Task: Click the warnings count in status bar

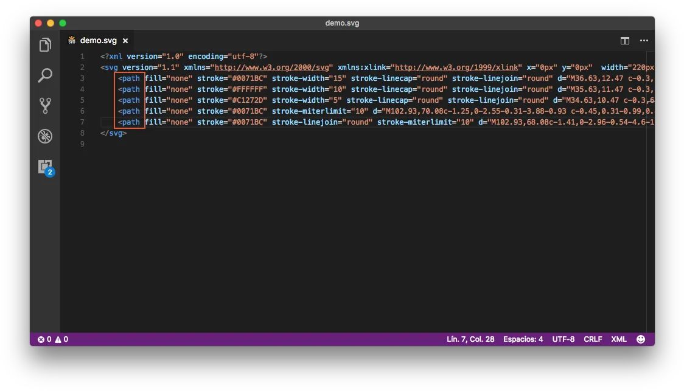Action: click(61, 339)
